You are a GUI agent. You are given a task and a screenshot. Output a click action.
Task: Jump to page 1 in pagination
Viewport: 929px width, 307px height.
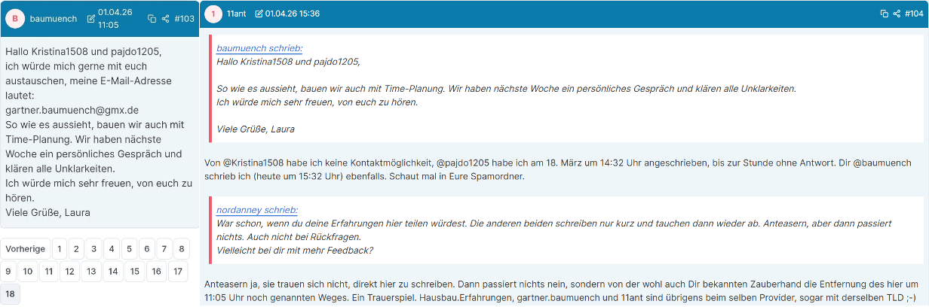pyautogui.click(x=58, y=249)
